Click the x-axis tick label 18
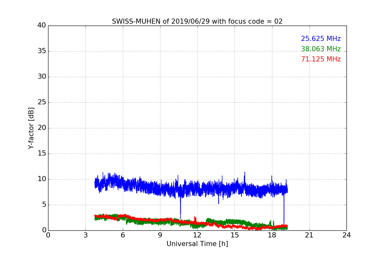Viewport: 385px width, 256px height. (x=272, y=235)
